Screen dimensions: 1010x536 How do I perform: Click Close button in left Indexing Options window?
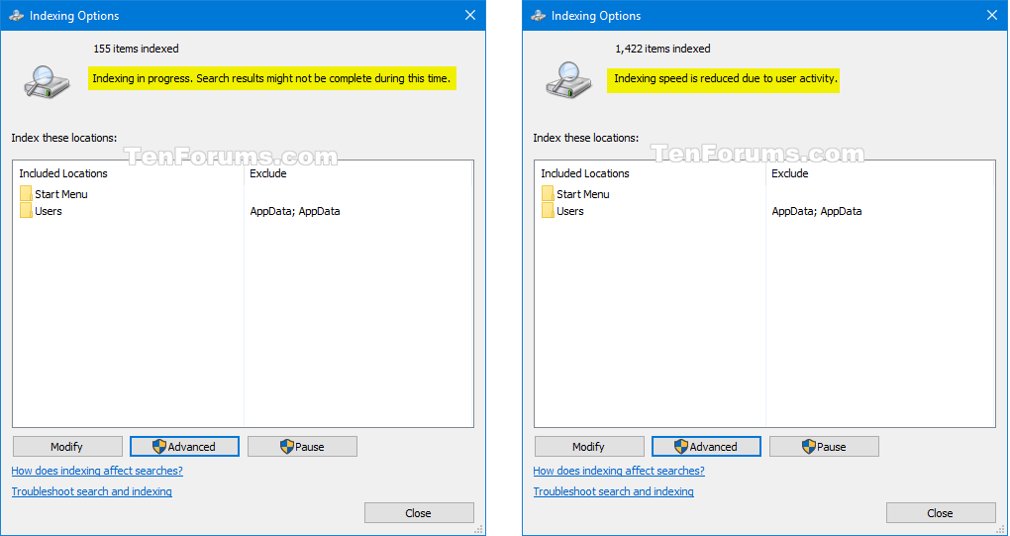(x=419, y=513)
